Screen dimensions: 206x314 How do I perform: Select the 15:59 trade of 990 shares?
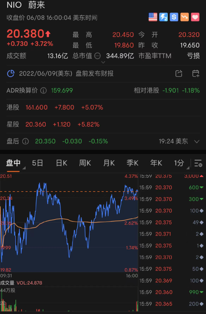tap(171, 292)
